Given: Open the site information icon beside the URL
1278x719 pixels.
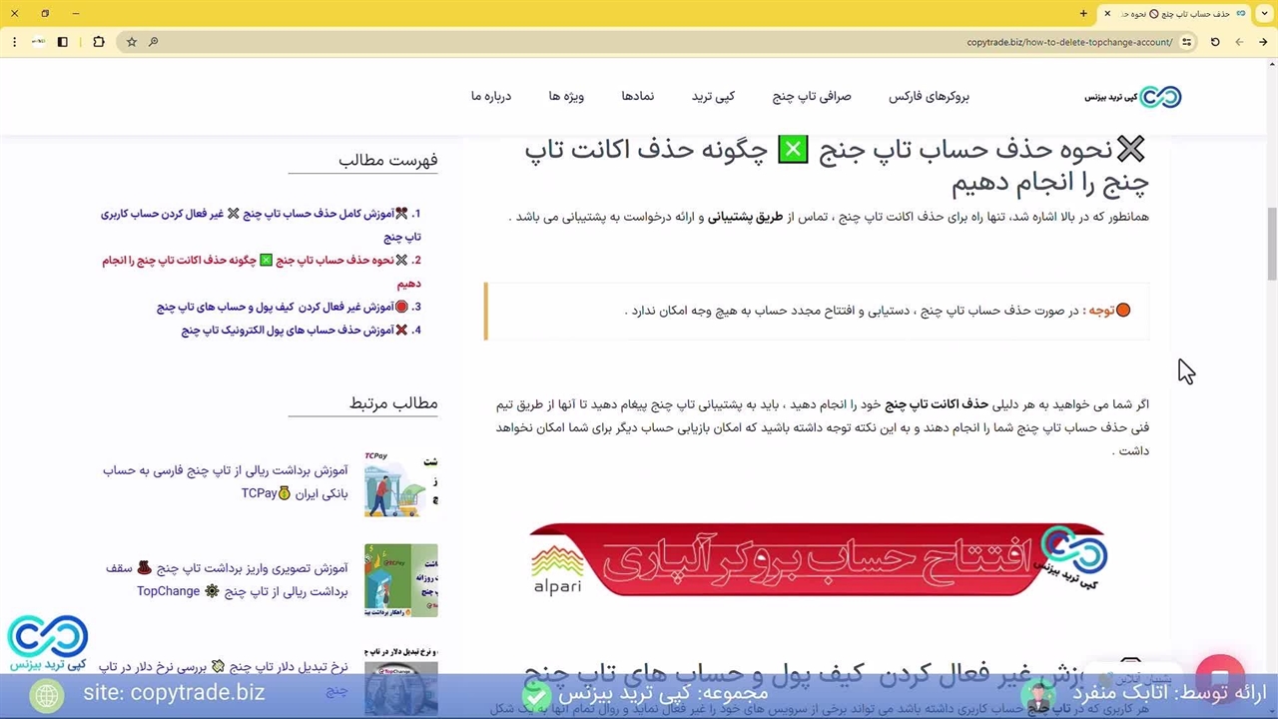Looking at the screenshot, I should 1186,42.
